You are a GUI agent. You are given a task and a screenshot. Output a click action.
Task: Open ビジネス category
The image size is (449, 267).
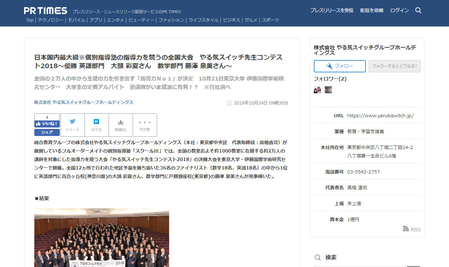[x=231, y=20]
